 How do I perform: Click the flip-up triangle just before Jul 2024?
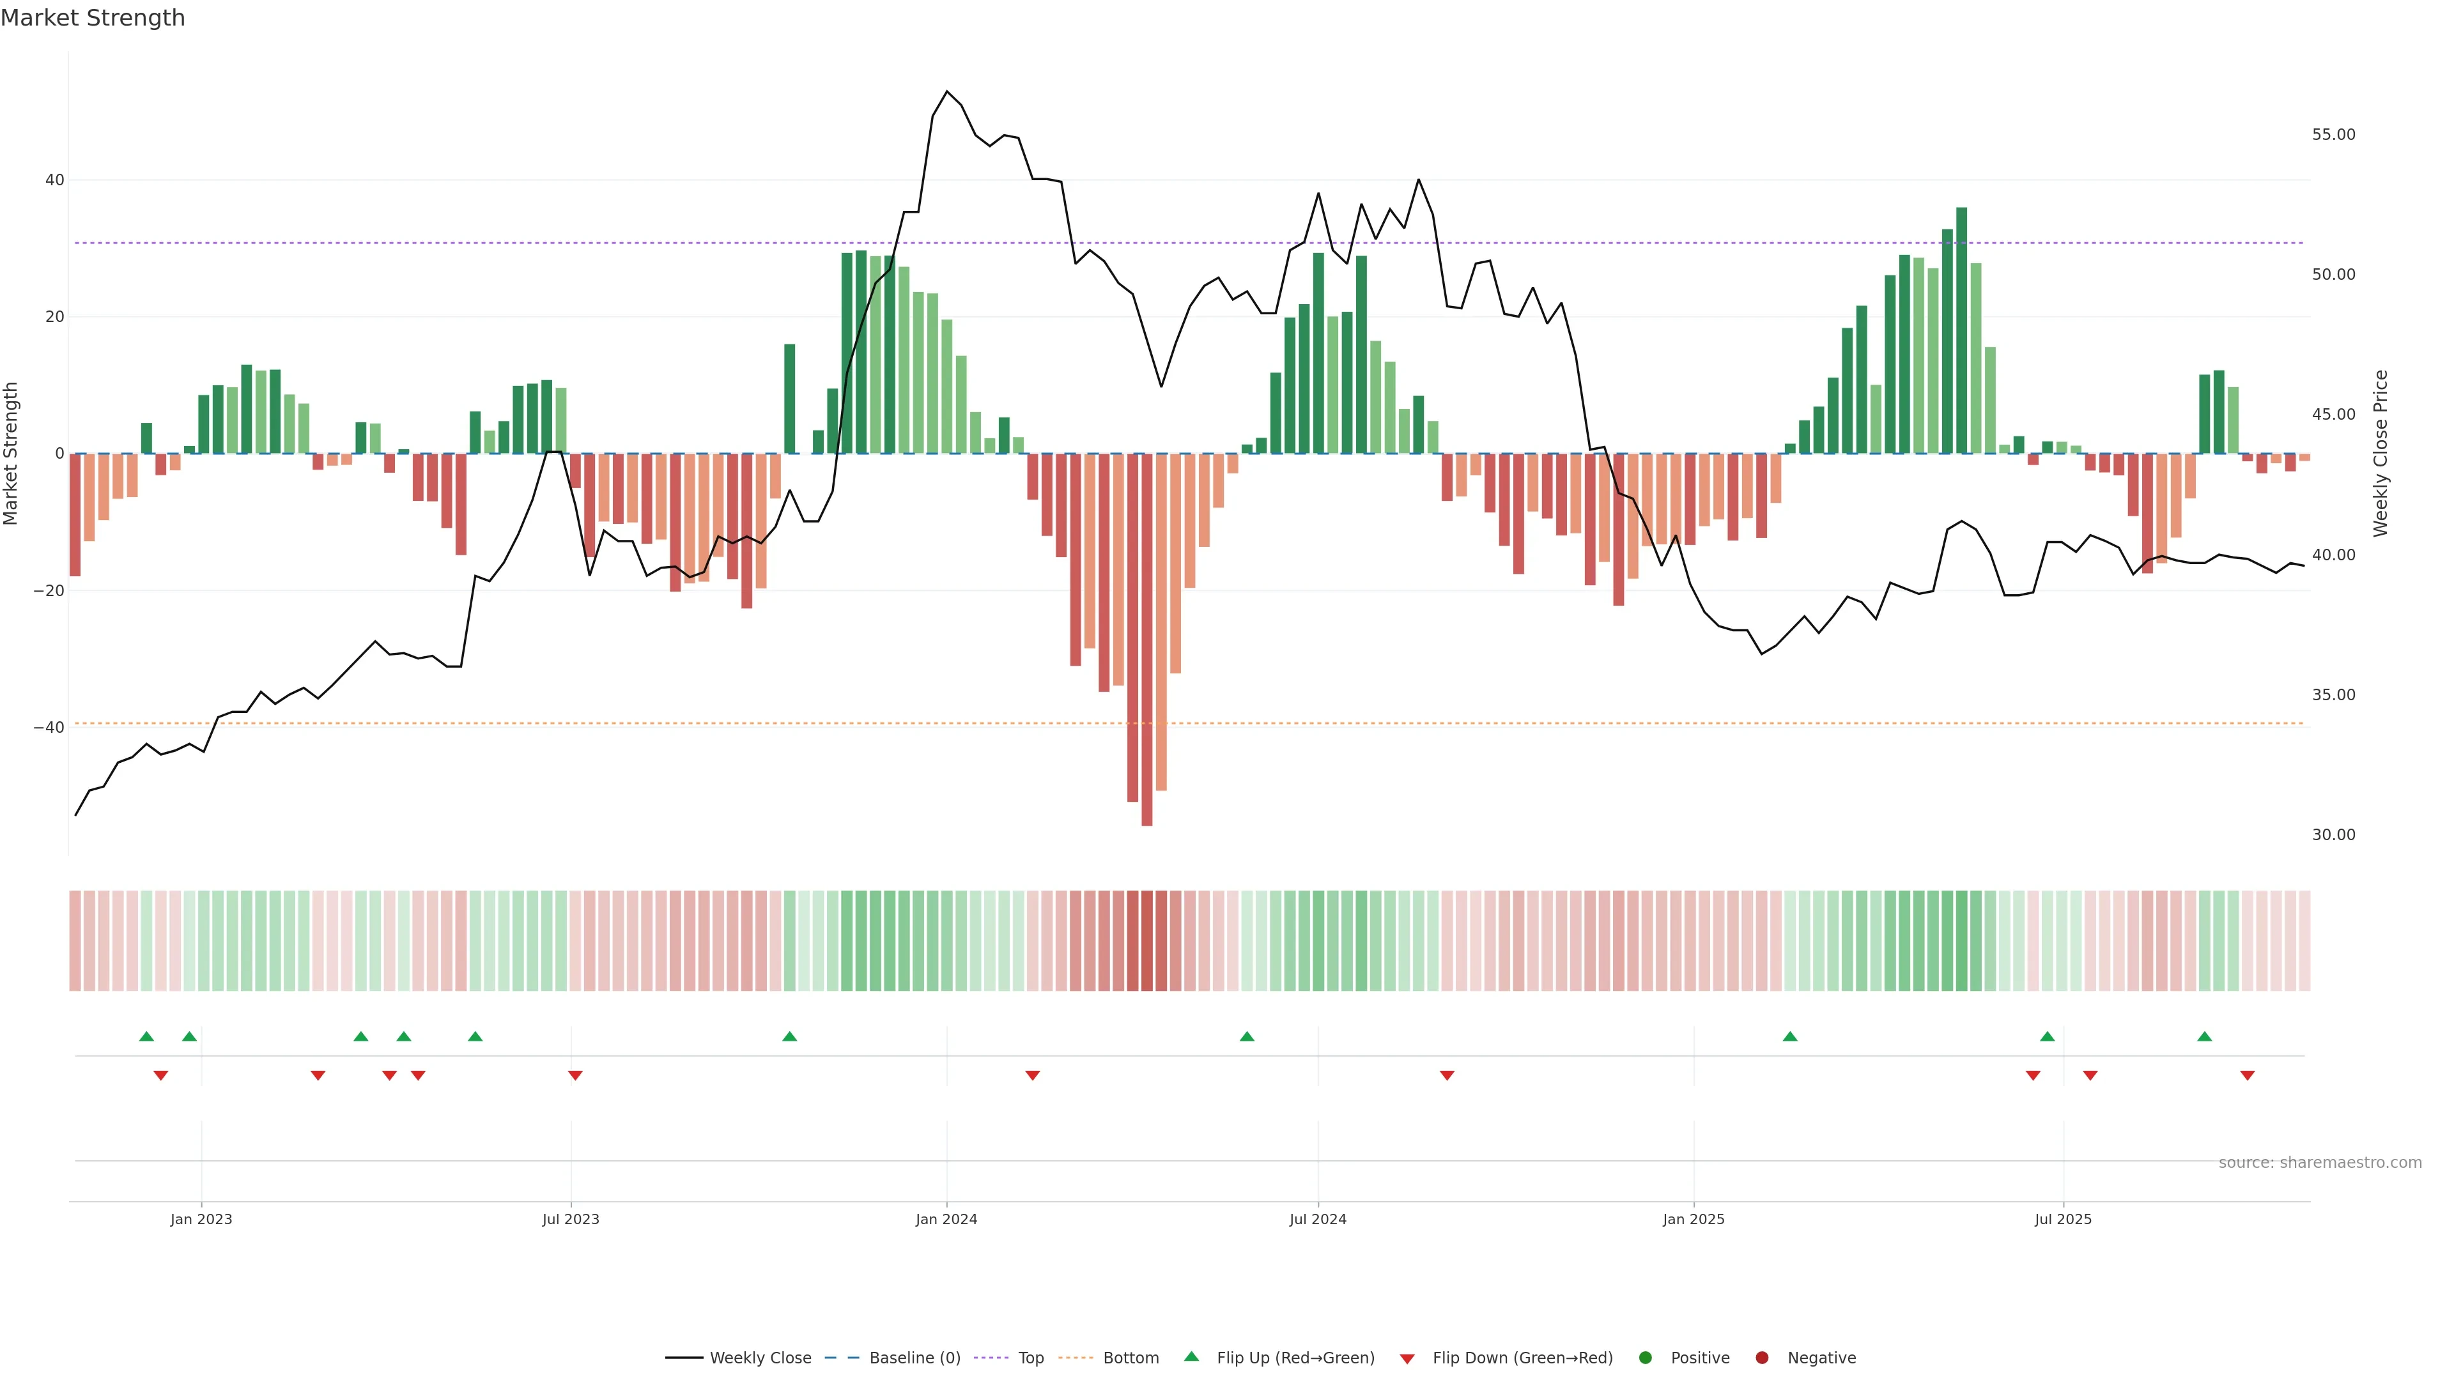1247,1036
